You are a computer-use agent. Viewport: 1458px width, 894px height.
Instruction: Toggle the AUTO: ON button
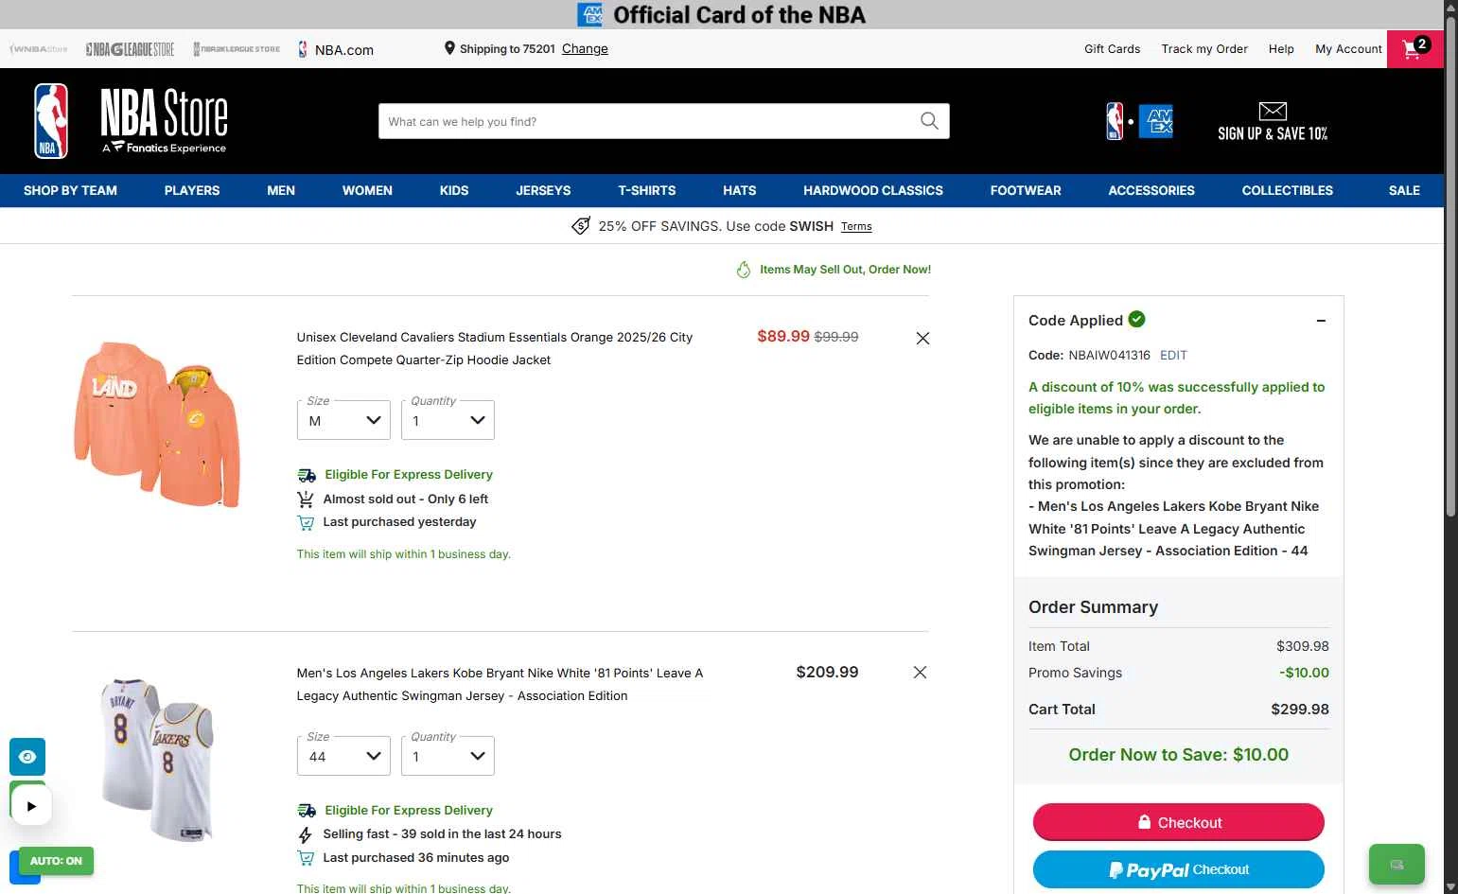tap(56, 861)
